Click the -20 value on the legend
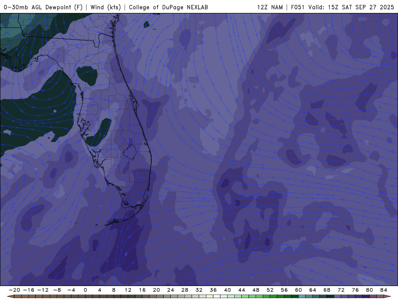The width and height of the screenshot is (398, 299). (14, 290)
